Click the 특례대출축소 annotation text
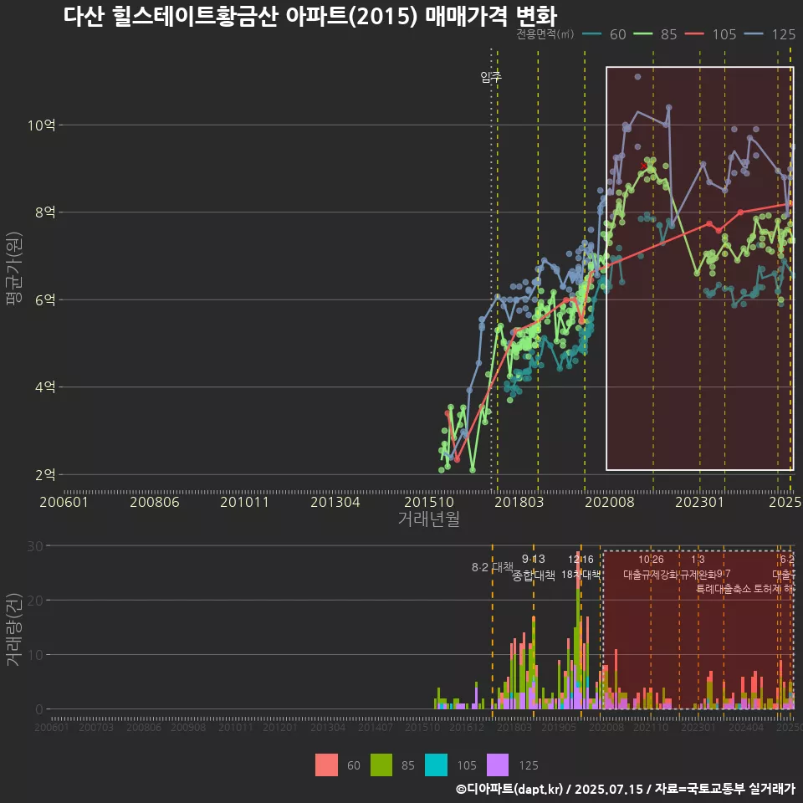This screenshot has height=803, width=803. (724, 589)
